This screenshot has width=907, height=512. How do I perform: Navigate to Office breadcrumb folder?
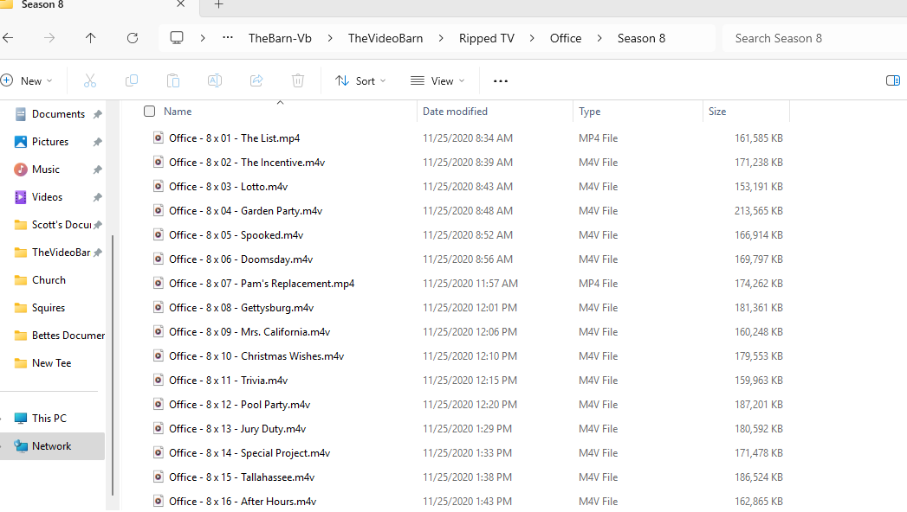pyautogui.click(x=565, y=38)
